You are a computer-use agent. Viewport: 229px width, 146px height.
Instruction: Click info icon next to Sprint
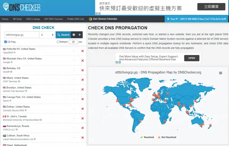[11, 101]
